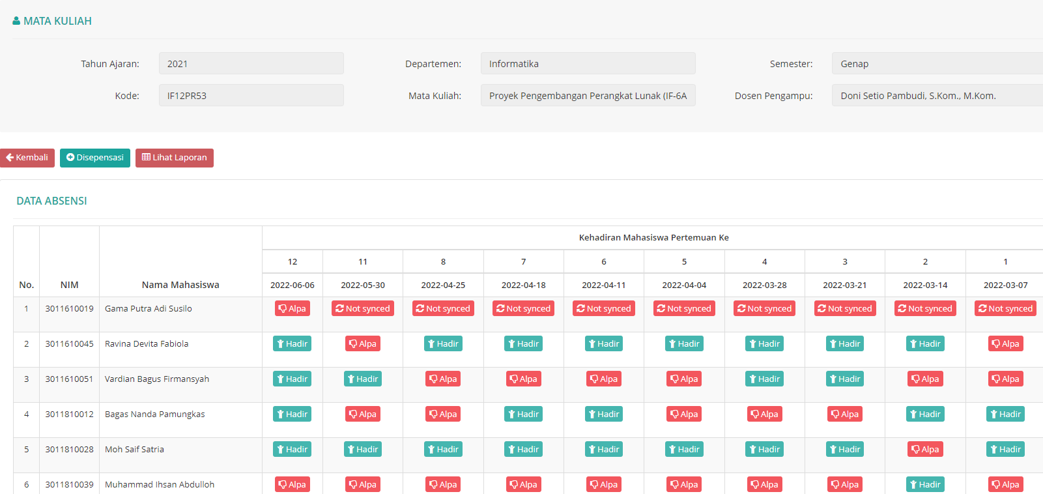Toggle Moh Saif's Hadir on 2022-03-07
This screenshot has height=494, width=1043.
1006,449
